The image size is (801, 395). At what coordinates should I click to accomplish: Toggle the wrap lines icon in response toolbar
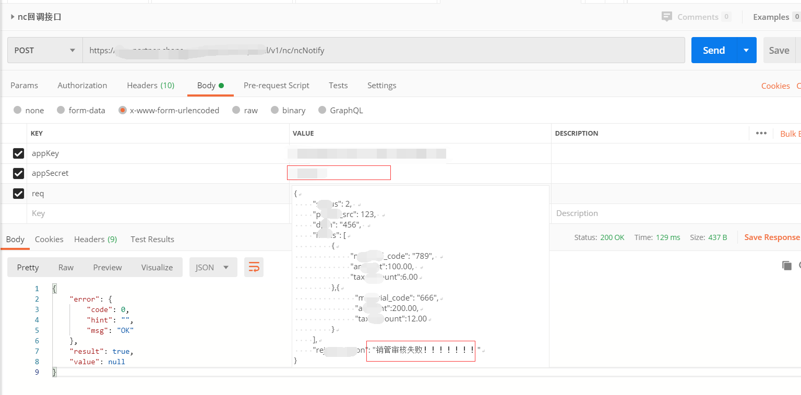click(254, 267)
